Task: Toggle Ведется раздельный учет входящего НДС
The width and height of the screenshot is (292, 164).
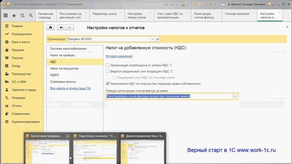Action: 108,71
